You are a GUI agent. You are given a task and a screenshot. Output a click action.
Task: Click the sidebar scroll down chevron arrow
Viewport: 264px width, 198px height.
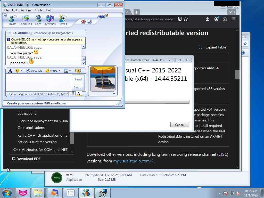pos(72,152)
